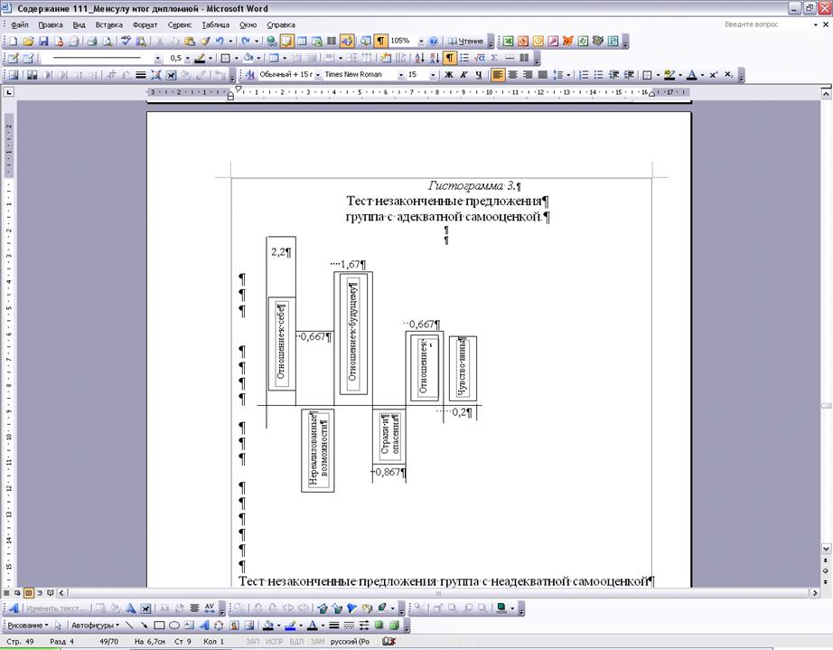Select the Oval drawing tool
Image resolution: width=833 pixels, height=650 pixels.
point(173,625)
